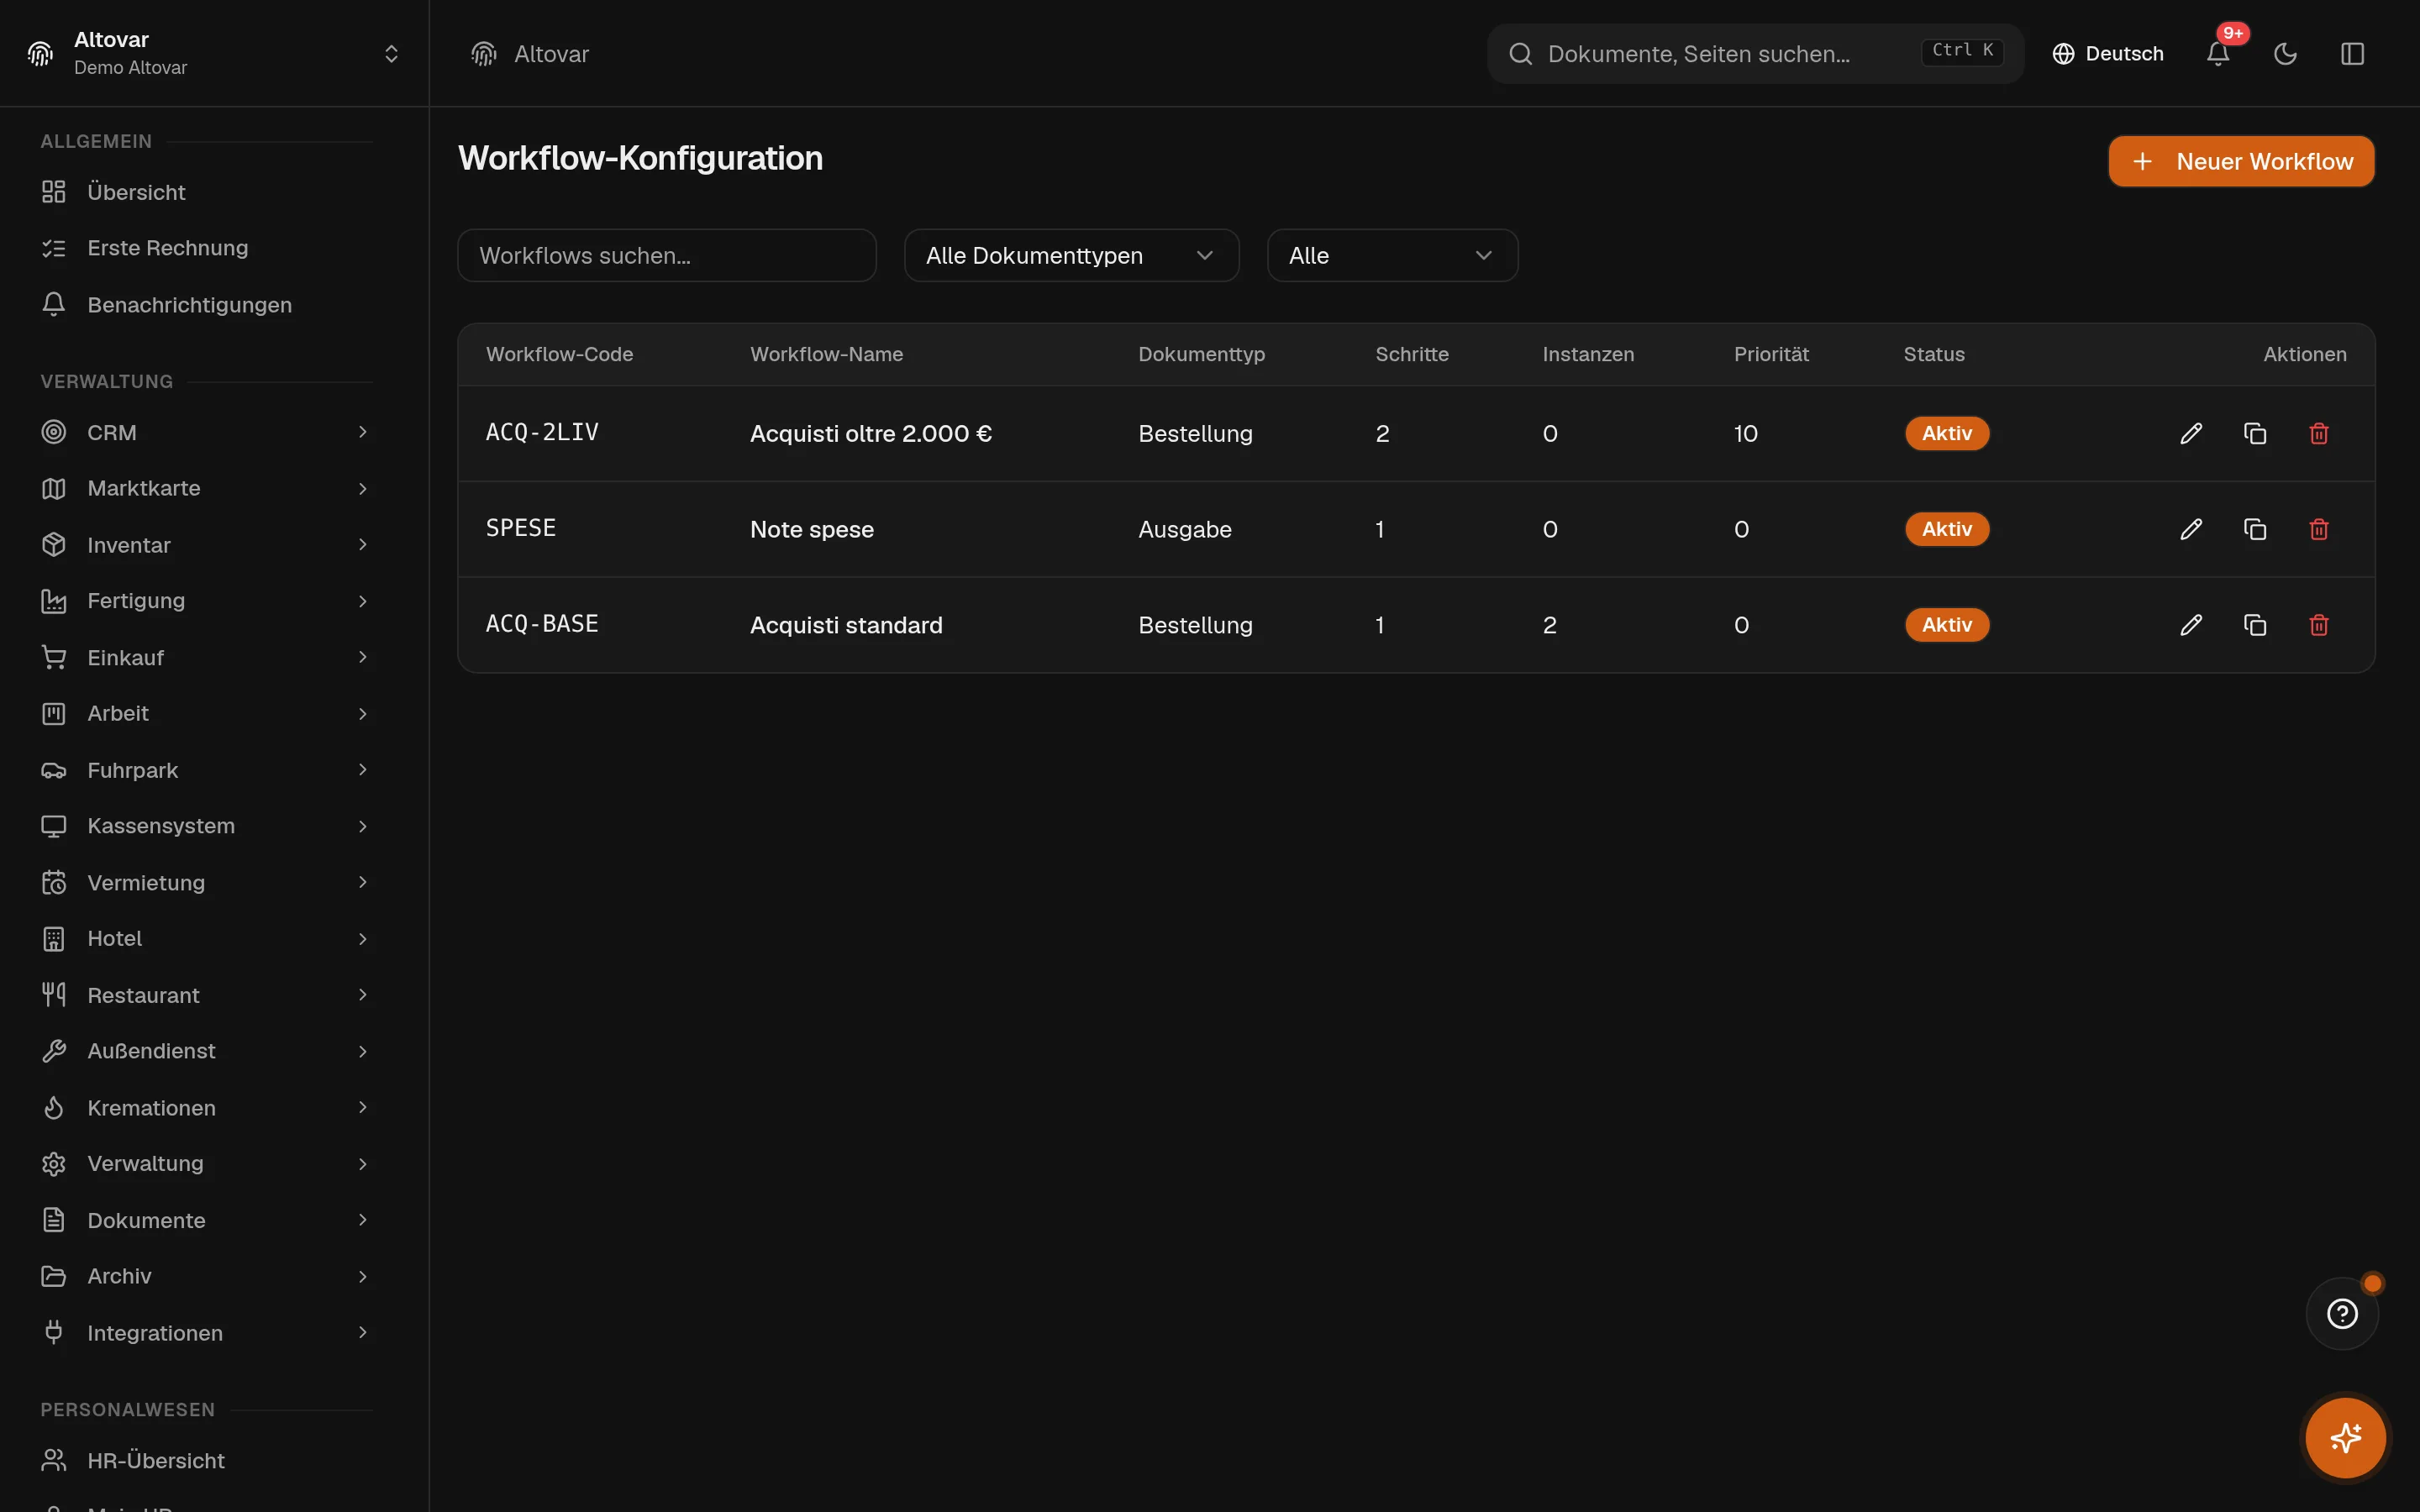Click the Integrationen plug icon
The height and width of the screenshot is (1512, 2420).
[54, 1333]
